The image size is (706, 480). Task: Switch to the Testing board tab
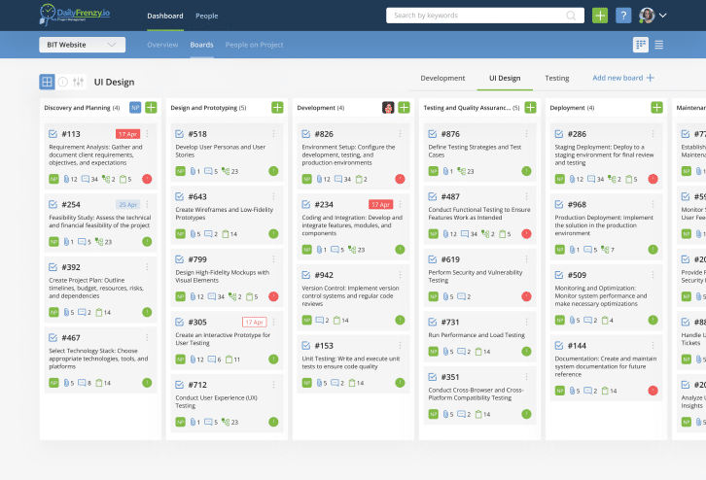click(x=557, y=78)
